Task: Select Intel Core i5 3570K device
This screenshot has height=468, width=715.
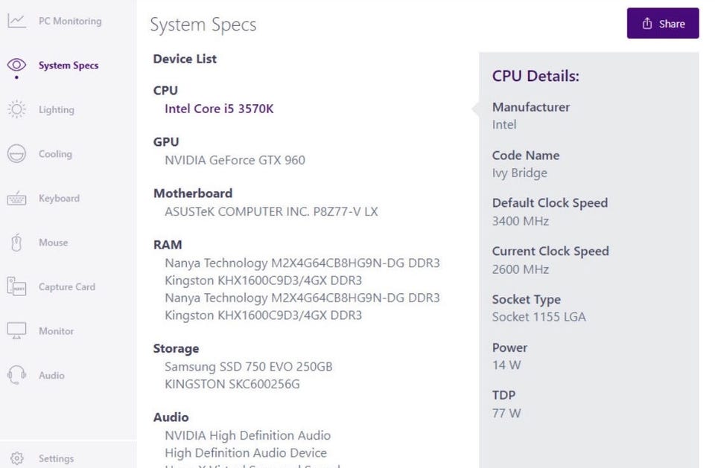Action: tap(219, 109)
